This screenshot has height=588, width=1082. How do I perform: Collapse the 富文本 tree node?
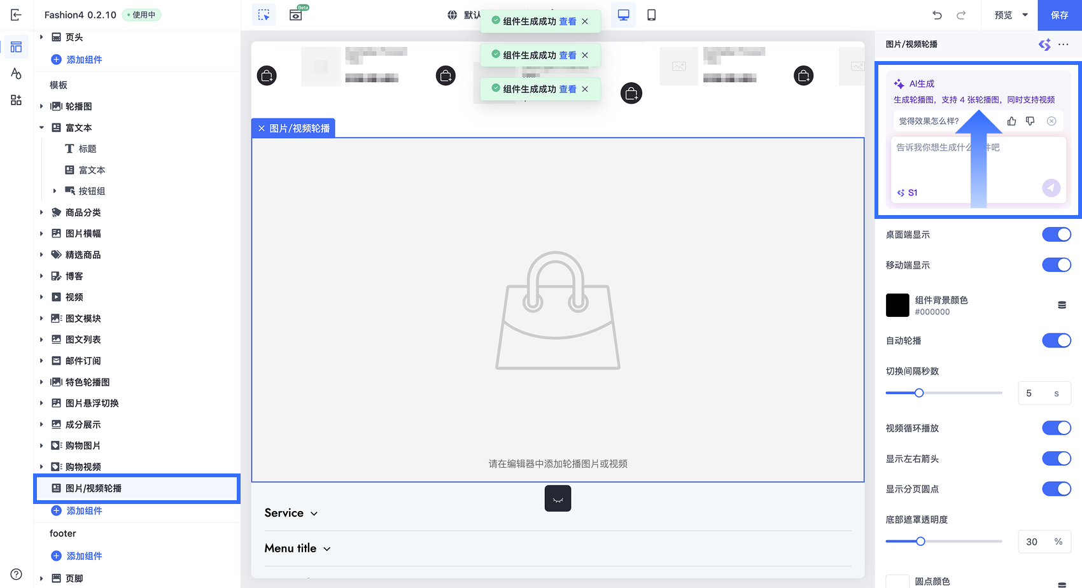41,128
